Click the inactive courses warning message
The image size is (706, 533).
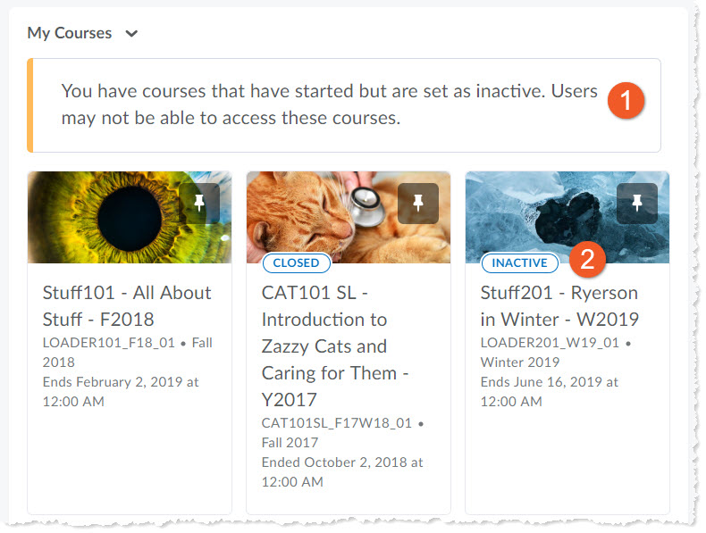tap(328, 104)
